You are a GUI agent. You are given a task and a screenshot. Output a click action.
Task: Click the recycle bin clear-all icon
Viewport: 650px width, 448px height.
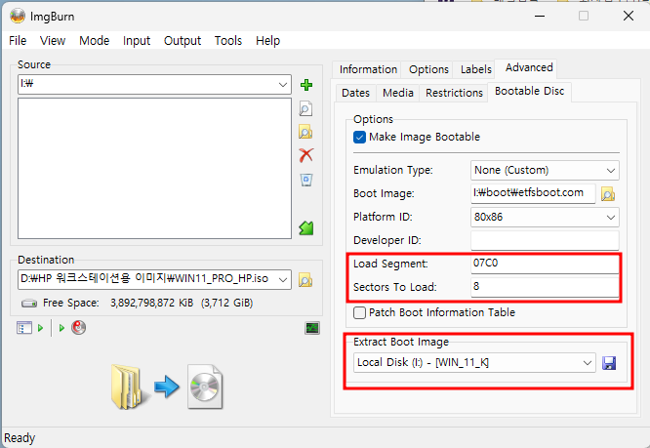306,180
